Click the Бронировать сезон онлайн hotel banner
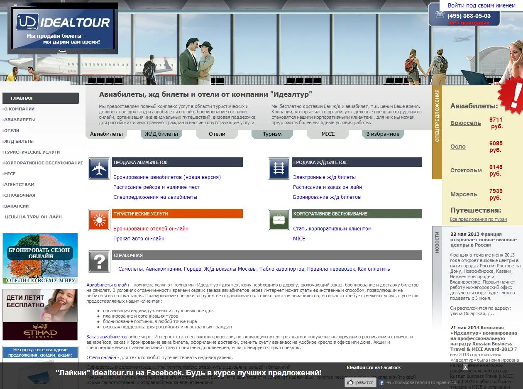Viewport: 523px width, 389px height. (x=40, y=258)
